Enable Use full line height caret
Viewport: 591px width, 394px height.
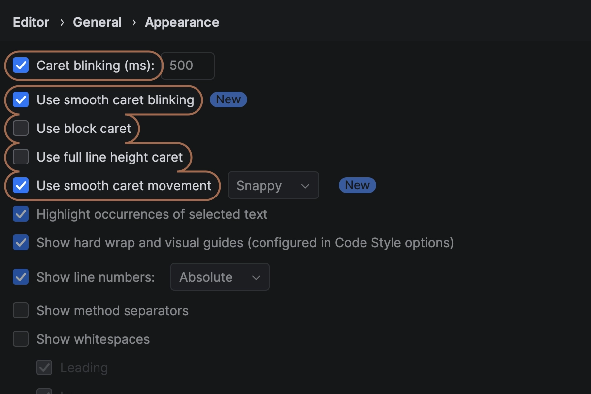[x=21, y=157]
